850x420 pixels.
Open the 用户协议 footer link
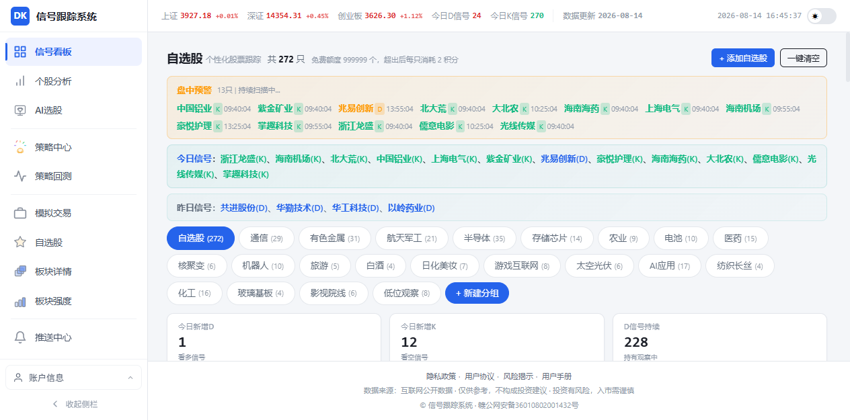pyautogui.click(x=479, y=376)
